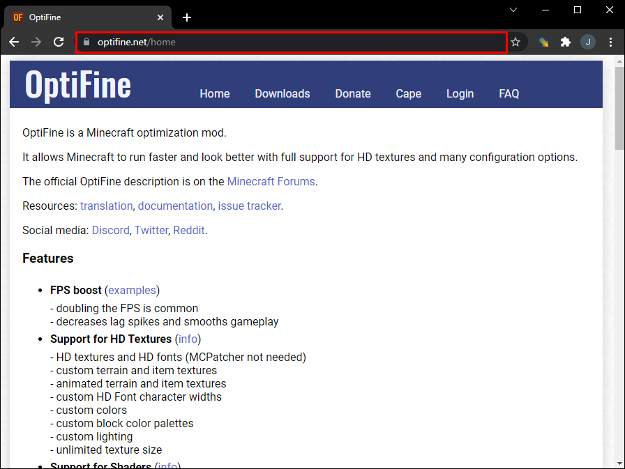Screen dimensions: 625x469
Task: Click the line 'custom lighting'
Action: (91, 437)
